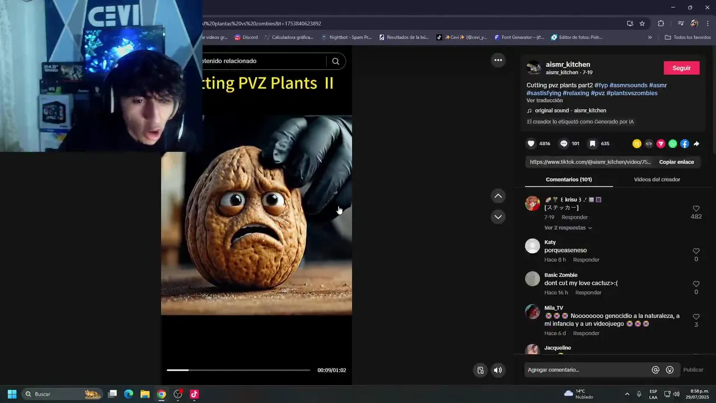The image size is (716, 403).
Task: Switch to Videos del creador tab
Action: coord(657,180)
